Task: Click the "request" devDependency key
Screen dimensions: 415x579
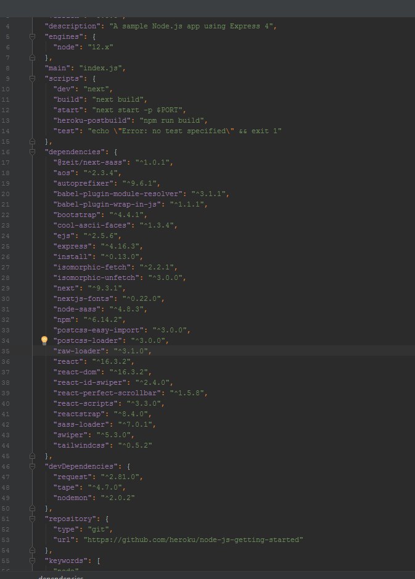Action: [72, 477]
